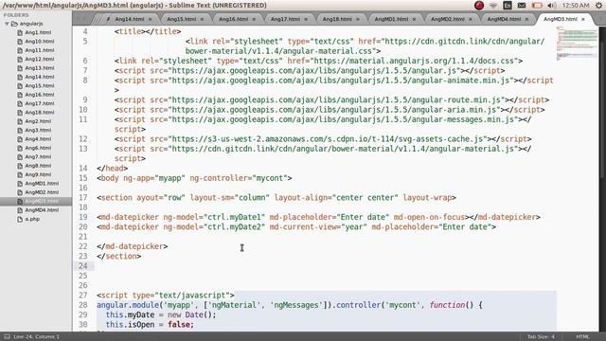Open the mail indicator in top bar
This screenshot has width=606, height=341.
pos(522,6)
